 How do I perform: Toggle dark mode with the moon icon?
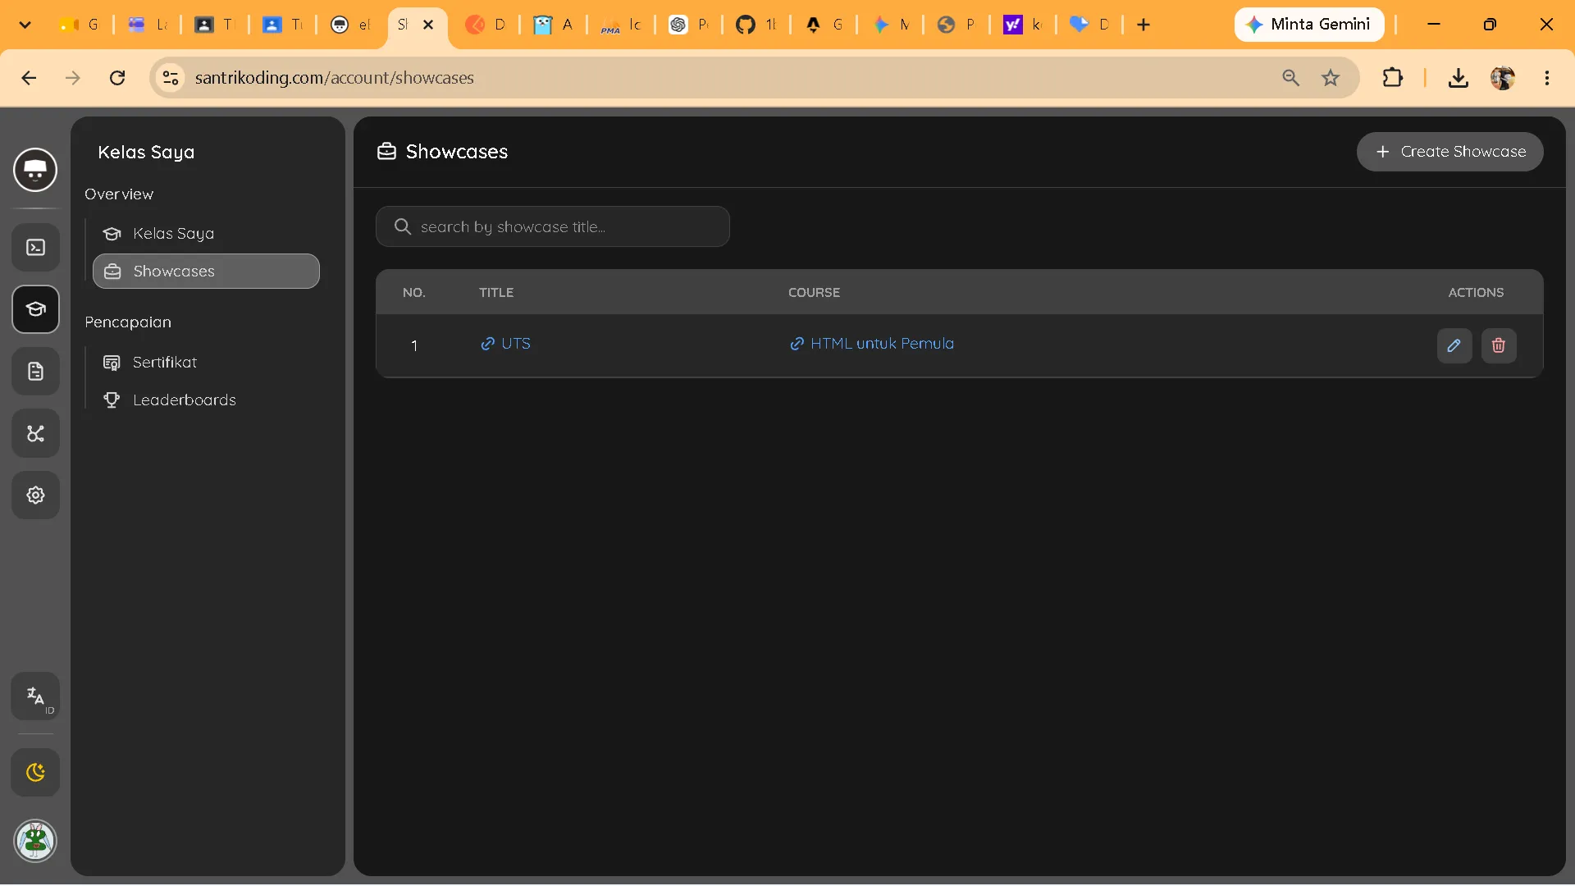(35, 773)
